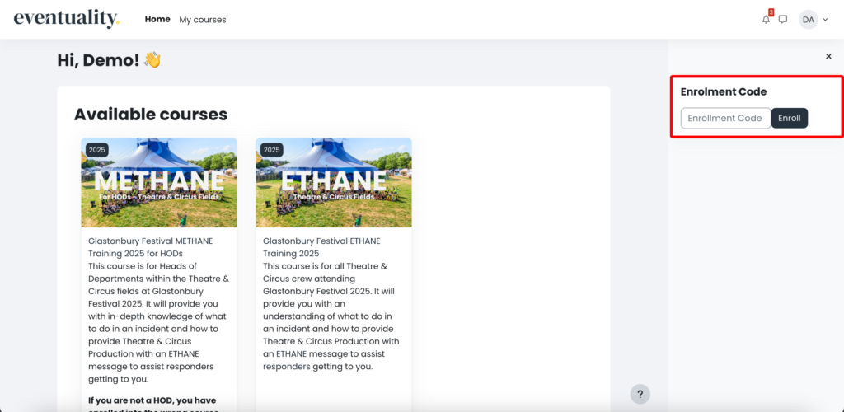Focus the Enrollment Code input field

pyautogui.click(x=725, y=119)
